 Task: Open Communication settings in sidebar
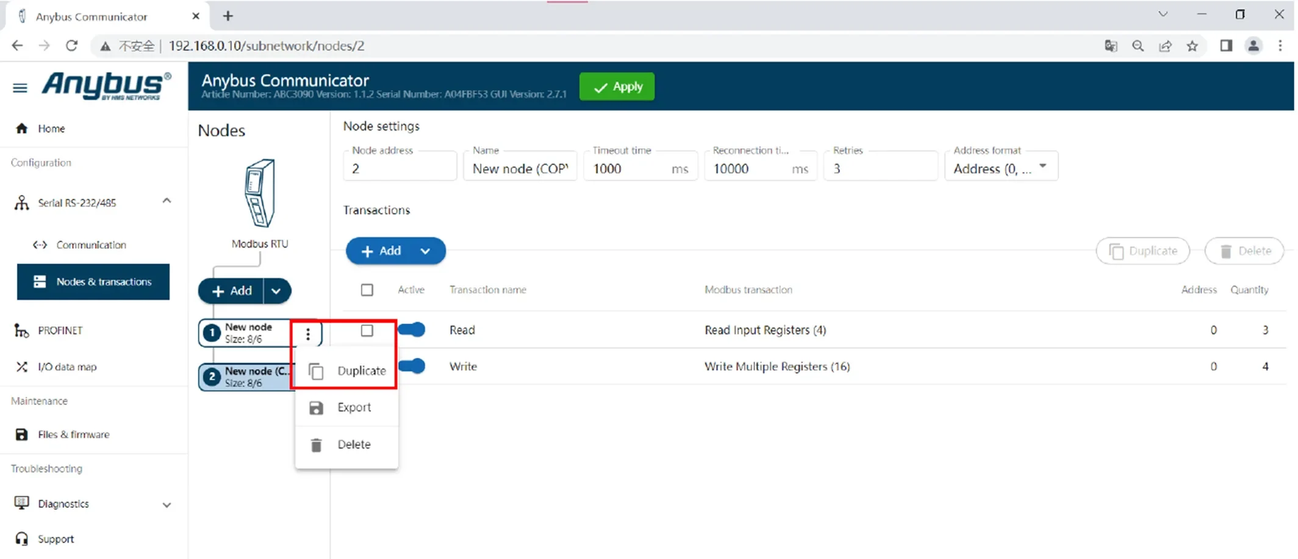91,245
